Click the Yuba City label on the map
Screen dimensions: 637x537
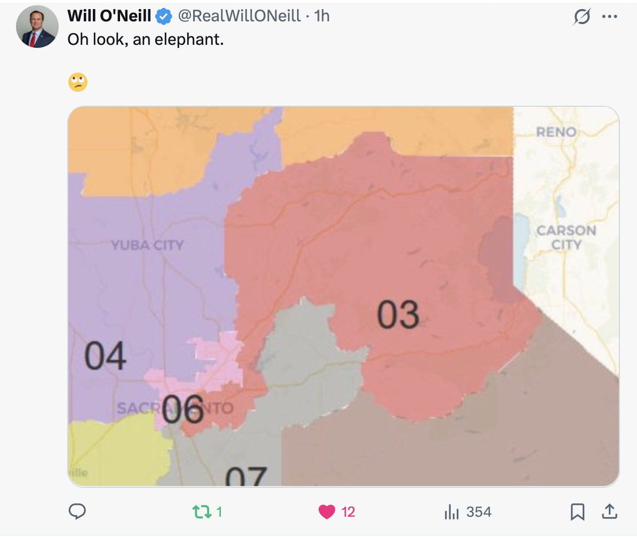point(147,246)
